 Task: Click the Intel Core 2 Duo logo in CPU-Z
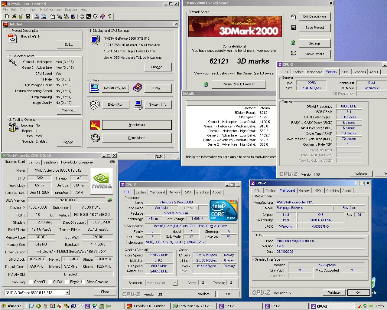(223, 210)
